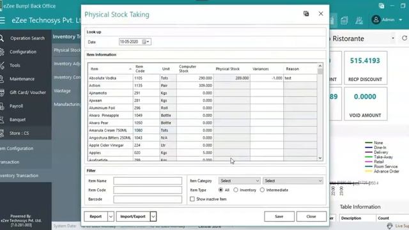Open Tools in the sidebar
The width and height of the screenshot is (409, 230).
coord(15,65)
